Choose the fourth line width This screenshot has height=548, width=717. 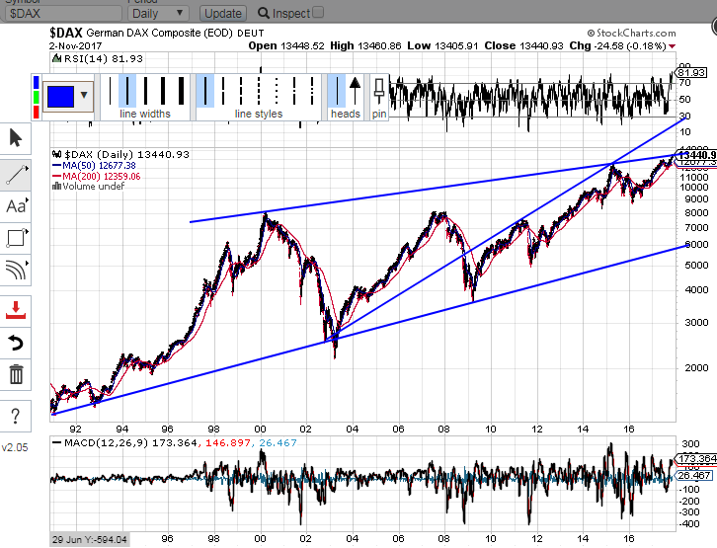163,91
